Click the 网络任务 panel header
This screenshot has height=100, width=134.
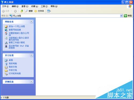[x=18, y=22]
